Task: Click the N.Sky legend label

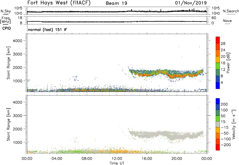Action: coord(5,11)
